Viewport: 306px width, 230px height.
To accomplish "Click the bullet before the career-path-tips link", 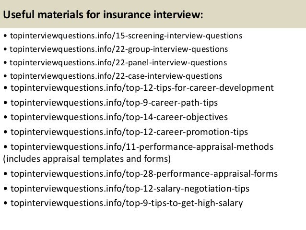I will (x=5, y=103).
